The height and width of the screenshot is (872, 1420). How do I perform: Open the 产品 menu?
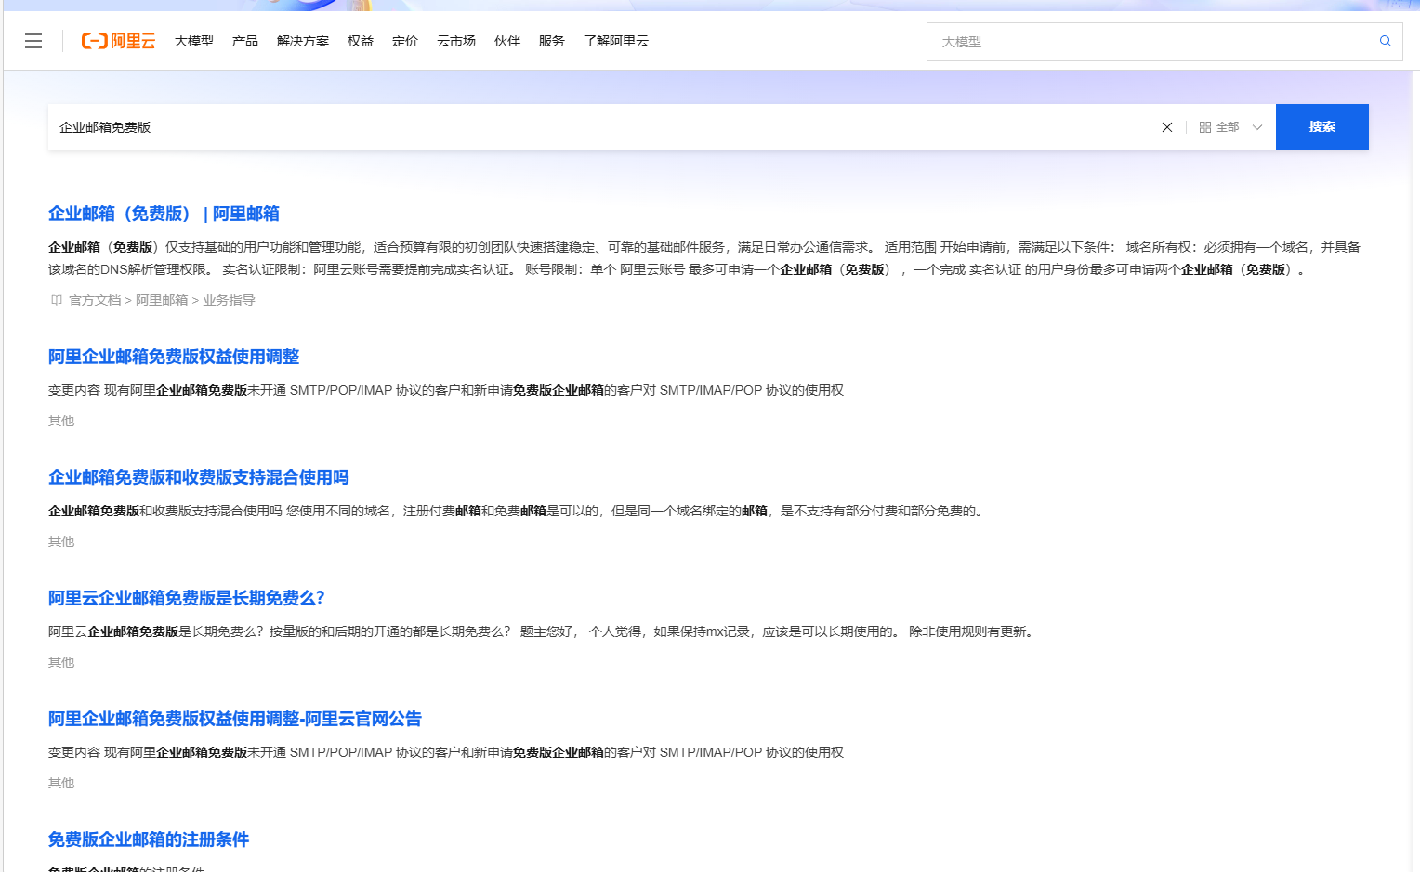click(244, 41)
